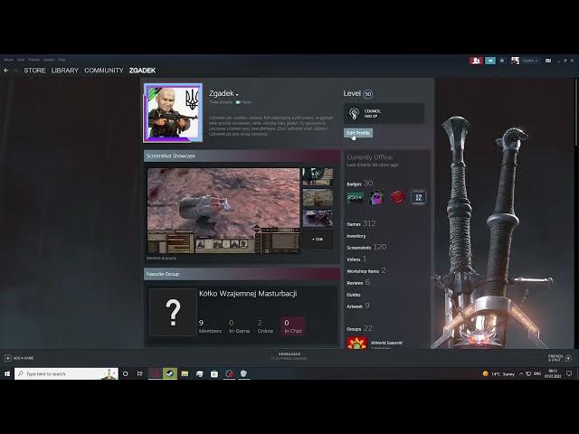The image size is (579, 434).
Task: Open the Games menu
Action: pos(49,60)
